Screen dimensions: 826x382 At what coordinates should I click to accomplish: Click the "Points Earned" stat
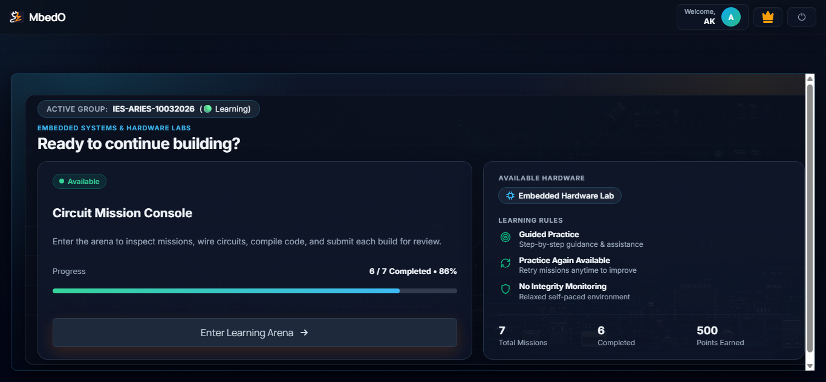point(720,342)
